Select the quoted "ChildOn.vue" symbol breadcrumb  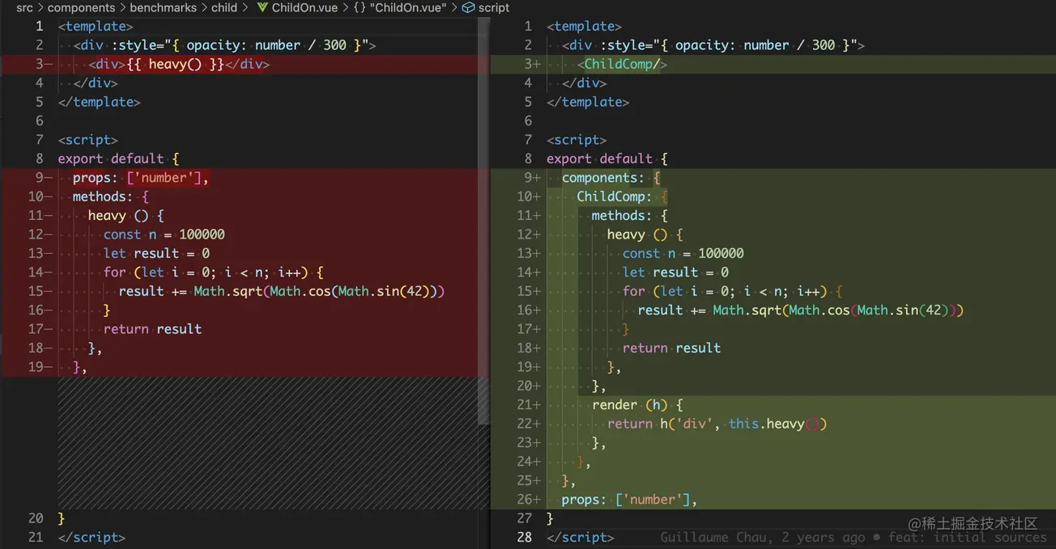coord(408,7)
